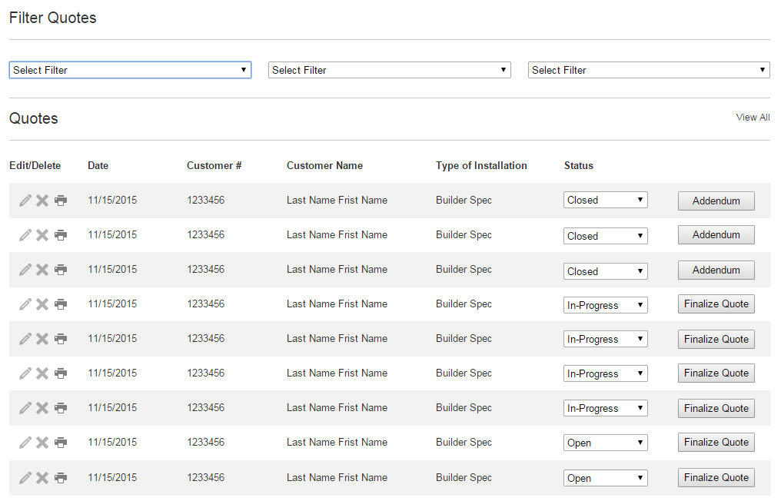
Task: Click Finalize Quote in the fourth In-Progress row
Action: pyautogui.click(x=716, y=408)
